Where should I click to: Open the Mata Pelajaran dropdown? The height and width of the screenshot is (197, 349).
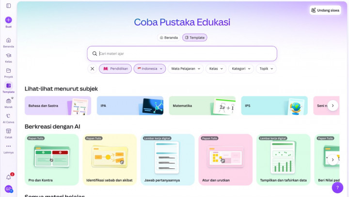(x=186, y=69)
